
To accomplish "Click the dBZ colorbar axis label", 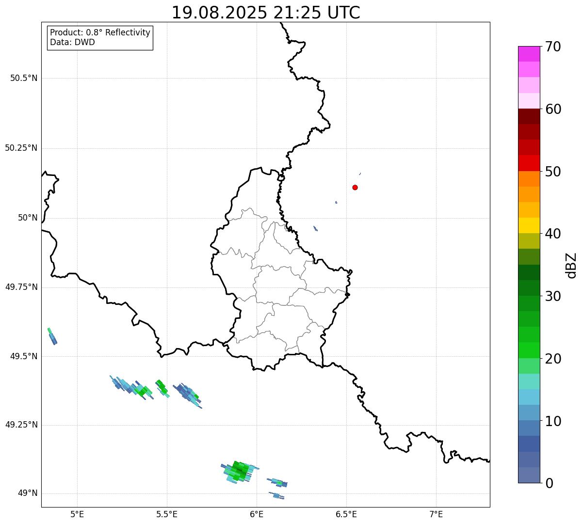I will tap(571, 265).
